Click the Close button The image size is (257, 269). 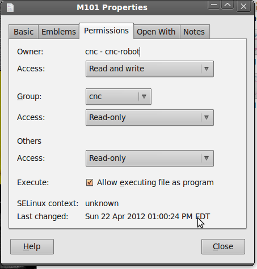223,246
